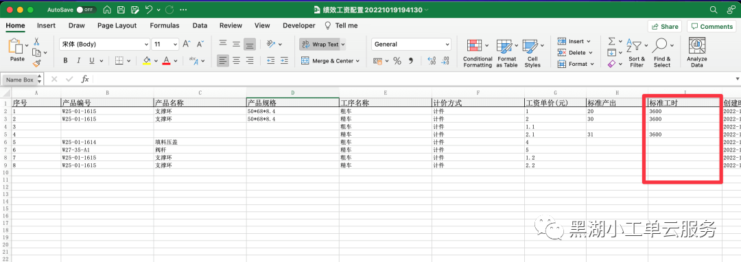Open the Home icon in title bar
The height and width of the screenshot is (262, 741).
coord(107,10)
